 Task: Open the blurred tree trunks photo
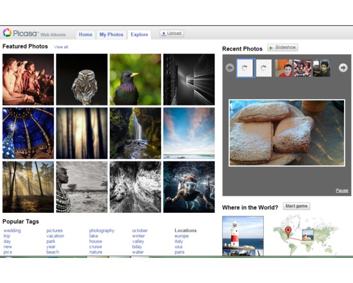(82, 133)
